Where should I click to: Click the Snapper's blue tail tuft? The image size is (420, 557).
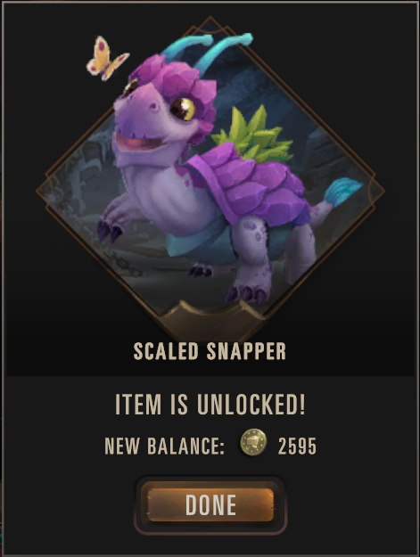click(342, 192)
